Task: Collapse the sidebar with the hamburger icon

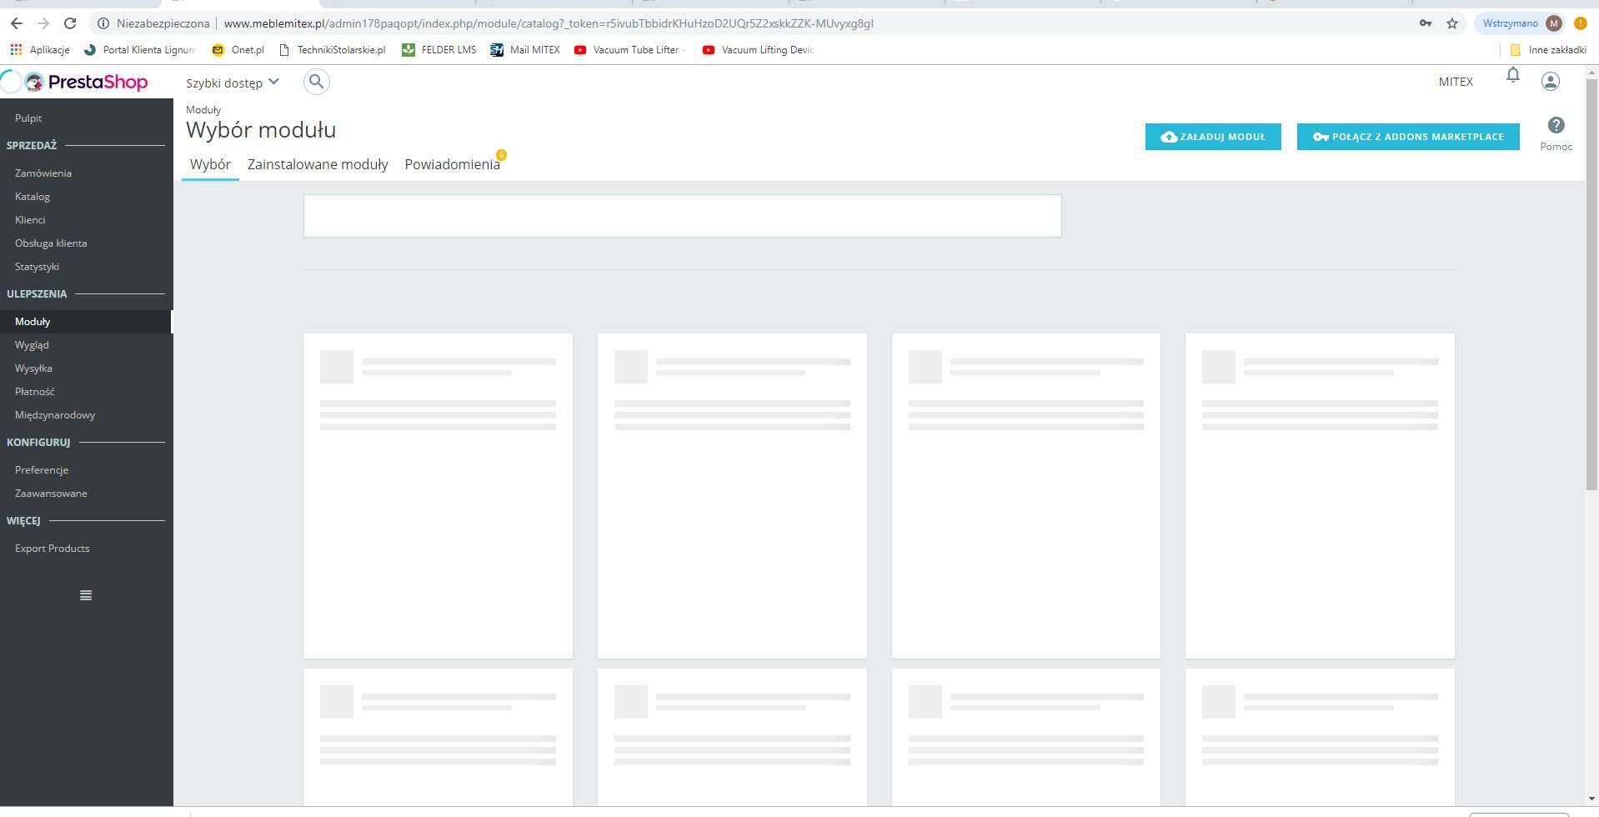Action: click(86, 595)
